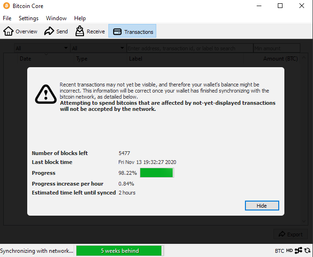This screenshot has width=313, height=257.
Task: Click progress value '98.22%'
Action: 128,173
